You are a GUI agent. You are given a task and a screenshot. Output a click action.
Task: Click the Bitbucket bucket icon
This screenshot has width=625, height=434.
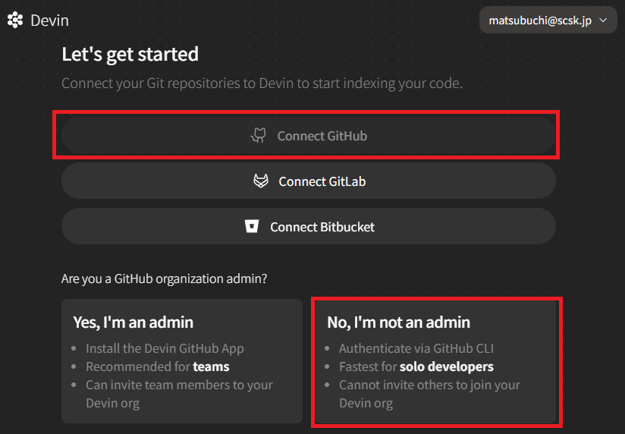[252, 227]
